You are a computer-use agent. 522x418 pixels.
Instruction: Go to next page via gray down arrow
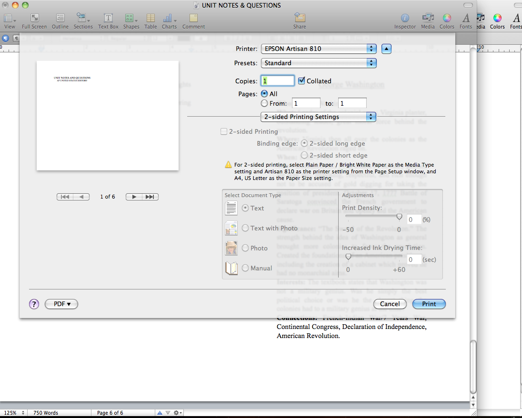[168, 413]
